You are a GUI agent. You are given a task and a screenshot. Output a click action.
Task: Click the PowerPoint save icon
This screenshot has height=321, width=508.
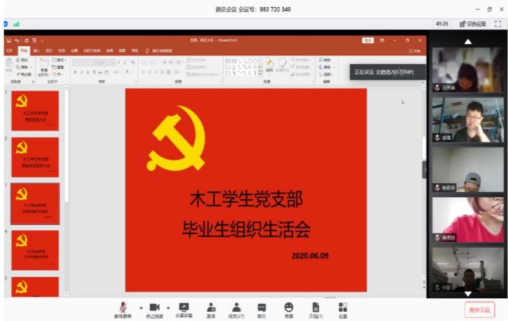click(9, 41)
